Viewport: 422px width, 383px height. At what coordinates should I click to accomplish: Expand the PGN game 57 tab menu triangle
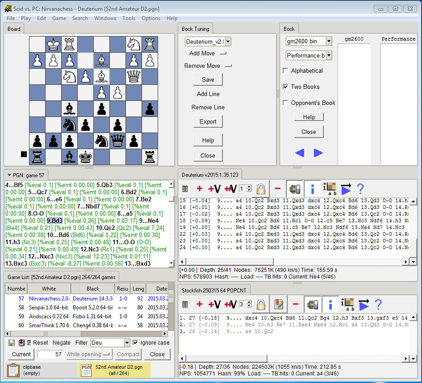click(x=9, y=175)
